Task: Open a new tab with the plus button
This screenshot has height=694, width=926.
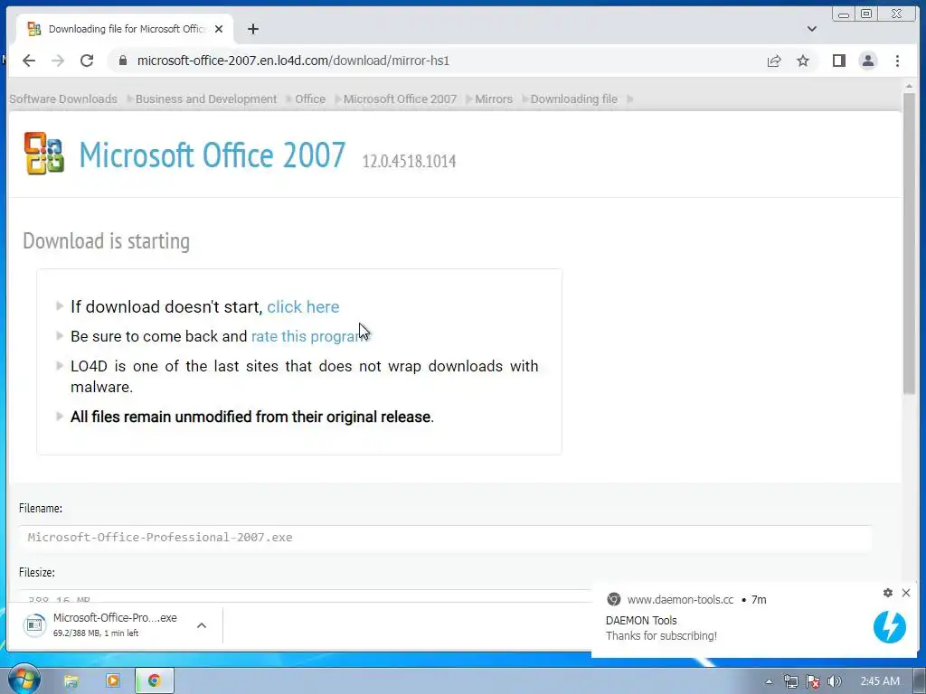Action: [x=253, y=29]
